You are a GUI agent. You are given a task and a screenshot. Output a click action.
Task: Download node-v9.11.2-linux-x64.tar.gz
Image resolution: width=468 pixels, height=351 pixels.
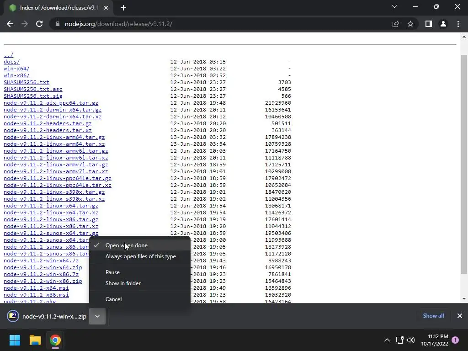[x=51, y=206]
